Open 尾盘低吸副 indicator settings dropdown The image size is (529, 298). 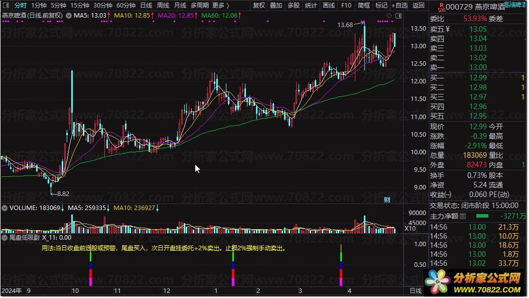coord(5,238)
